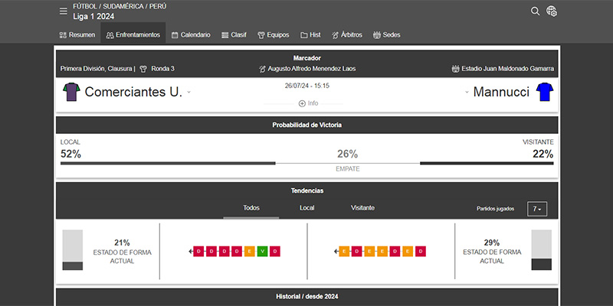
Task: Click the whistle icon beside referee name
Action: (262, 69)
